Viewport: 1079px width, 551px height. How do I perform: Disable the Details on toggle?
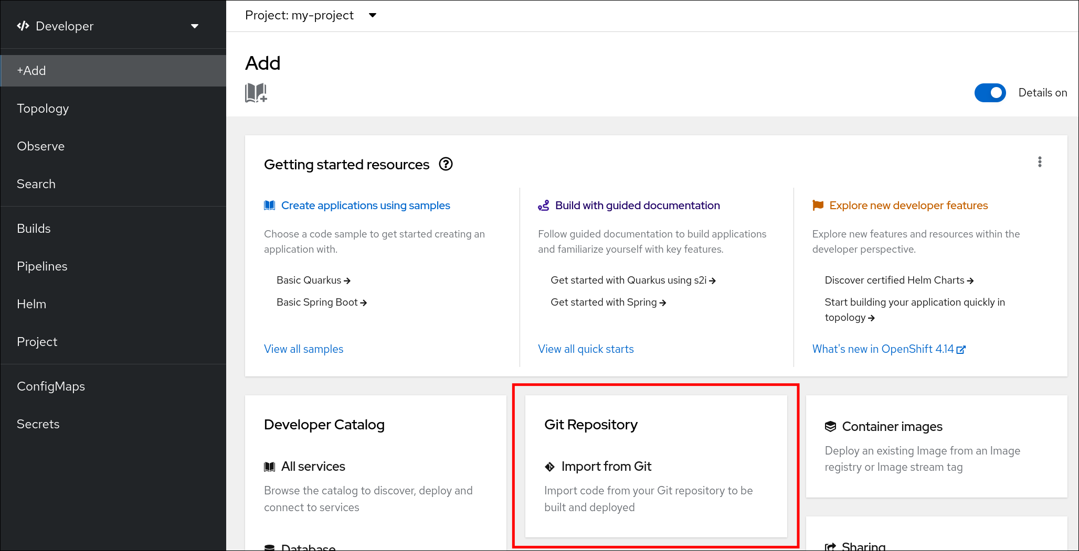coord(990,93)
